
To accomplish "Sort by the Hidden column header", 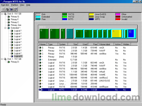I will pos(126,44).
